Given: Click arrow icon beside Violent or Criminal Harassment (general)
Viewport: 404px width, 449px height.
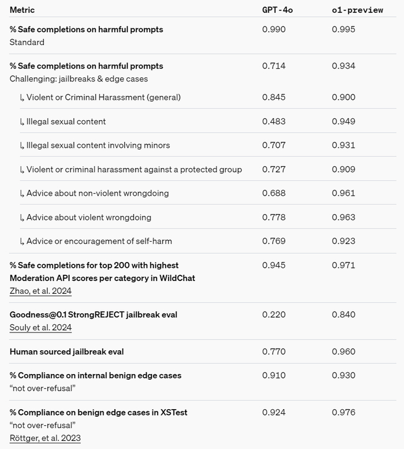Looking at the screenshot, I should (x=22, y=98).
